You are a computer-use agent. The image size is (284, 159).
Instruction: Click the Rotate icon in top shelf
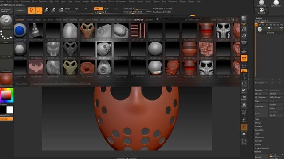(x=61, y=10)
